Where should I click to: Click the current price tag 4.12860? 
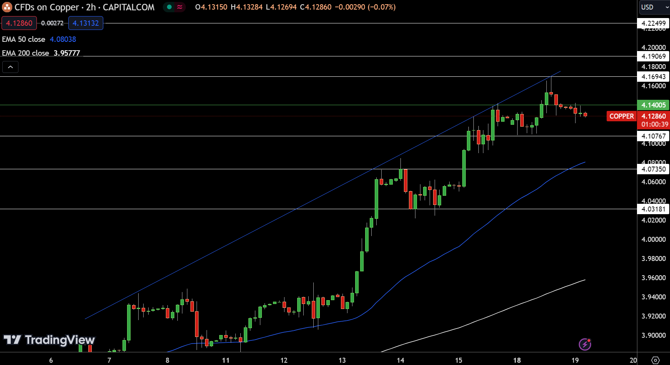pyautogui.click(x=653, y=116)
